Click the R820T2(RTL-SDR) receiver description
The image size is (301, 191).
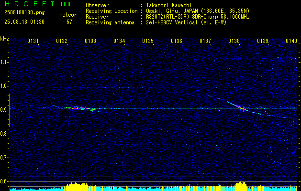(x=198, y=17)
